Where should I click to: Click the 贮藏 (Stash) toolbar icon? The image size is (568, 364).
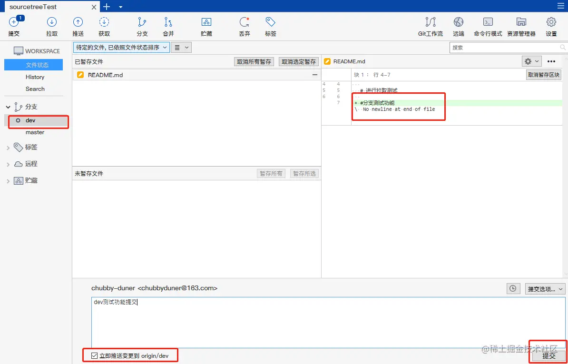[x=206, y=22]
